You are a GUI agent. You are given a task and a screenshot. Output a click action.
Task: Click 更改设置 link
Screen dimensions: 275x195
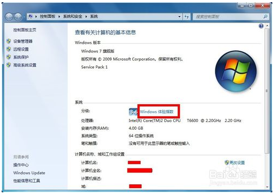point(237,163)
